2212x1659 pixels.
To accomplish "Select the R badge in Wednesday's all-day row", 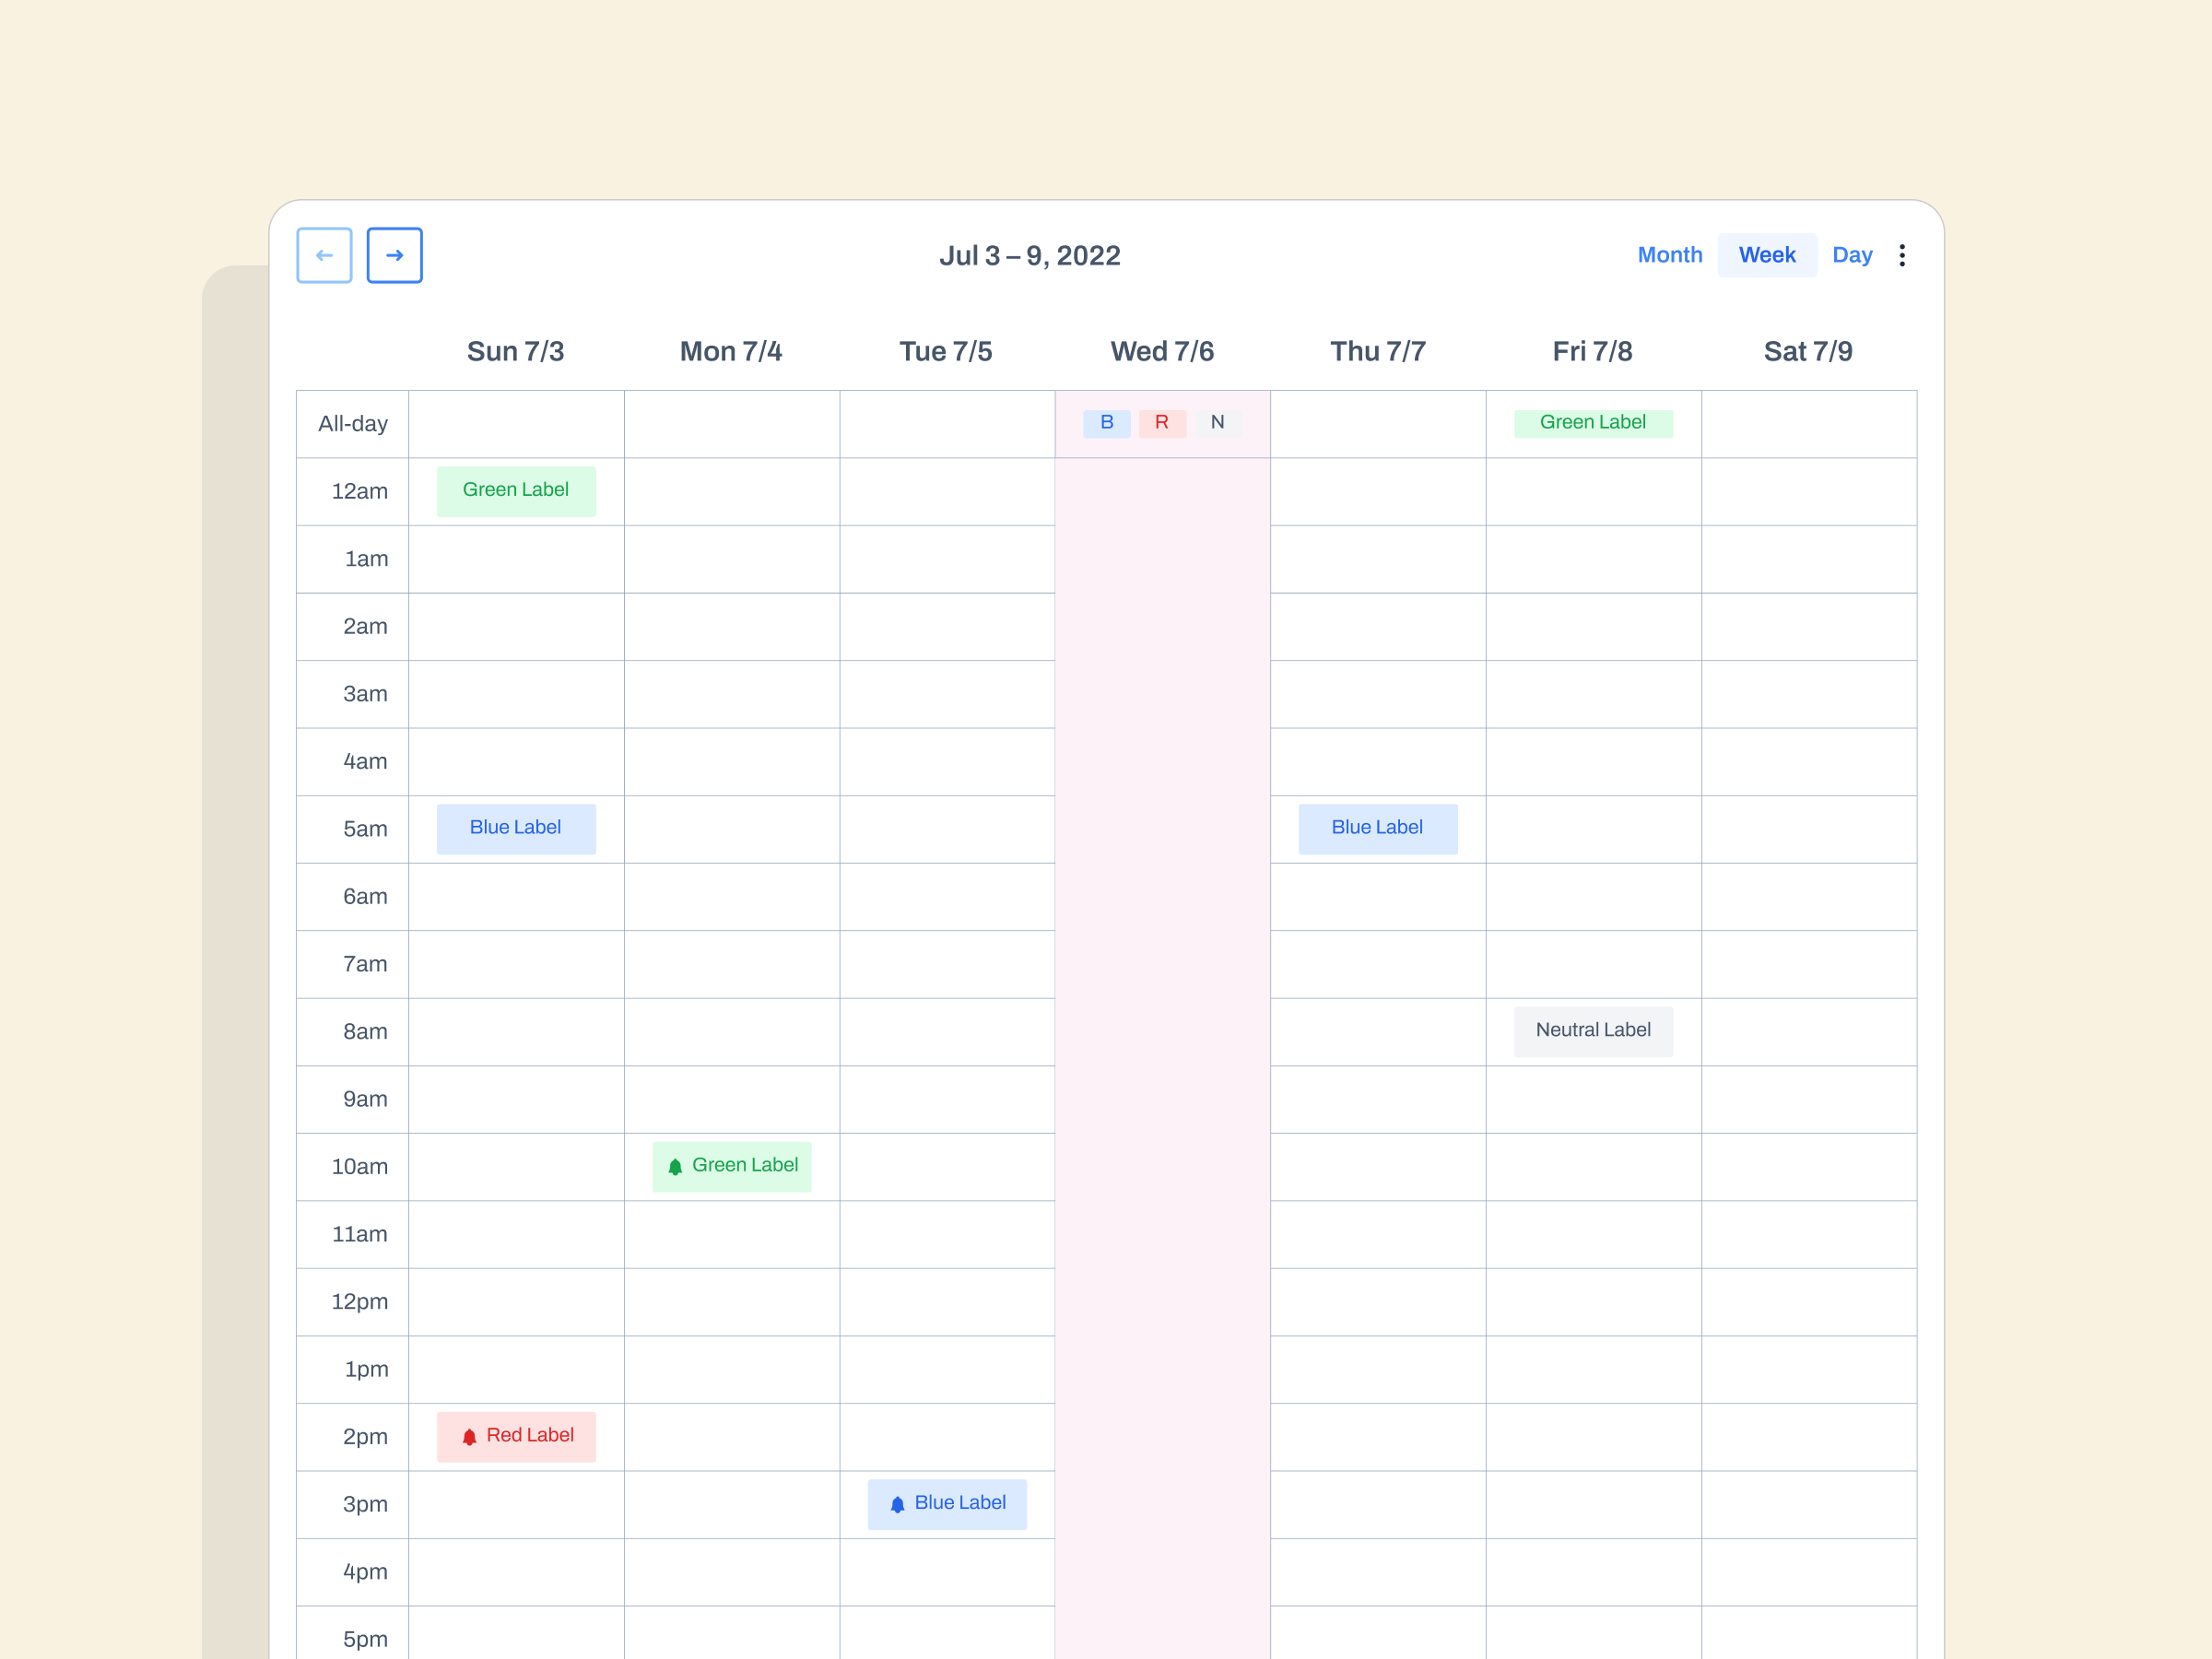I will [1161, 422].
